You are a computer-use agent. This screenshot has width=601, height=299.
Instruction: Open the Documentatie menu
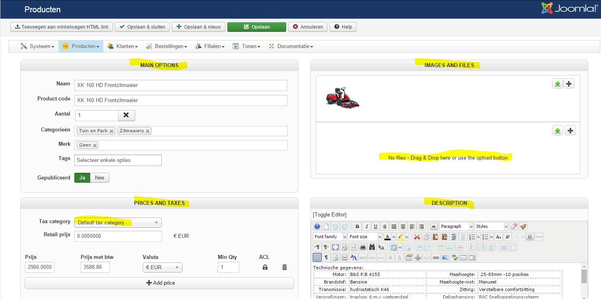[291, 46]
